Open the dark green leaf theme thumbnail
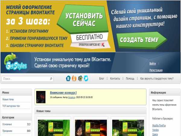Image resolution: width=181 pixels, height=136 pixels. pos(128,128)
